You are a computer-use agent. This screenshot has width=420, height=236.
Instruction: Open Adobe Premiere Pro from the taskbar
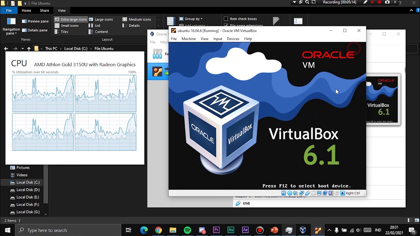point(216,230)
